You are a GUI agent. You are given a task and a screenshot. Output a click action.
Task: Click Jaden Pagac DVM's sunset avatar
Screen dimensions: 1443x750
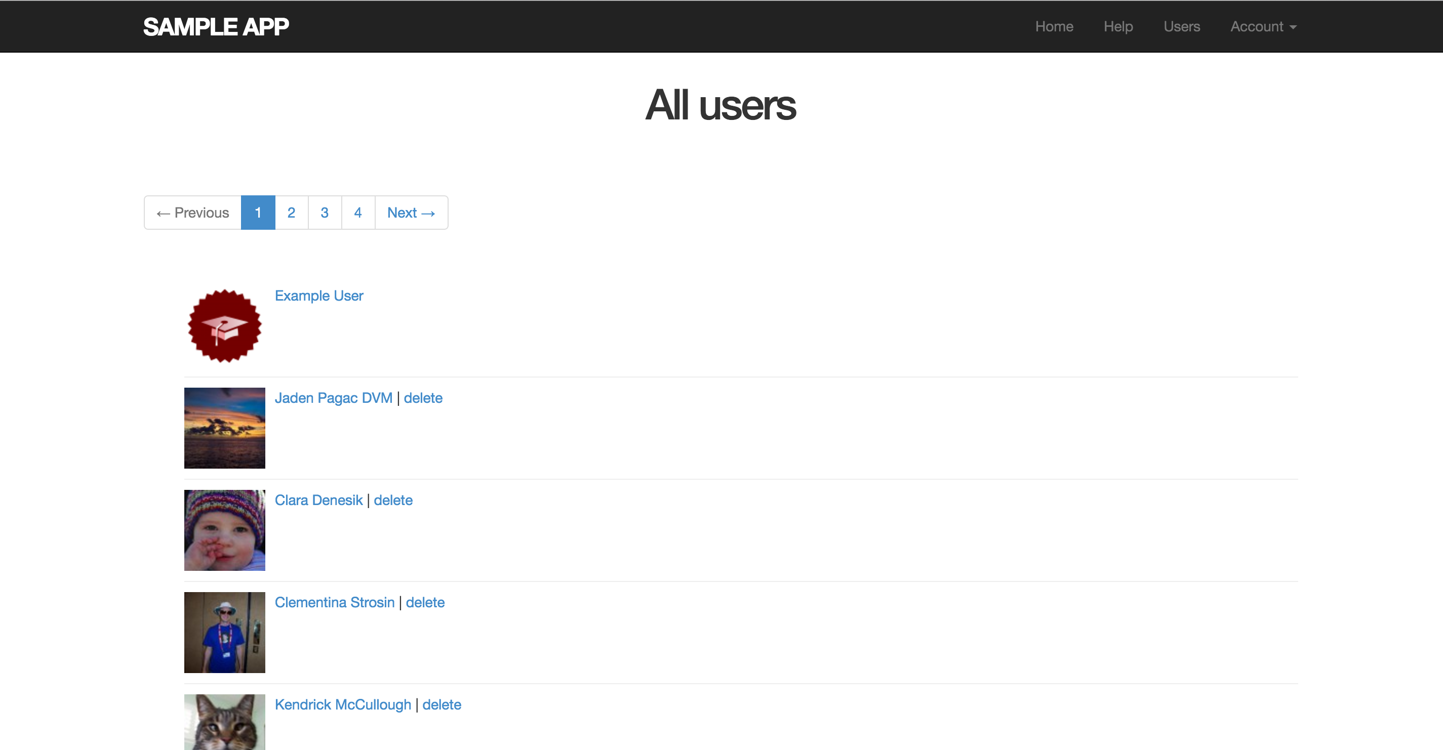tap(225, 428)
